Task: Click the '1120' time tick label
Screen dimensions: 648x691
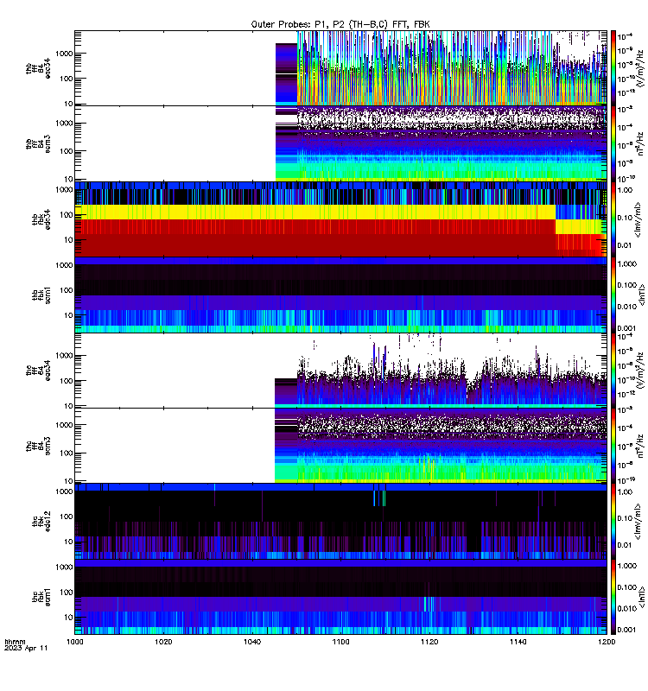Action: point(429,642)
